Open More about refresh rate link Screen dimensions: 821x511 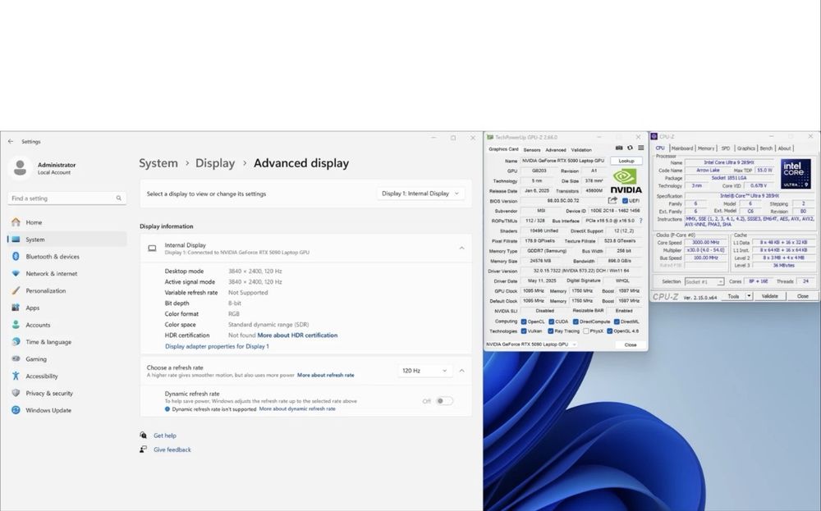tap(326, 375)
